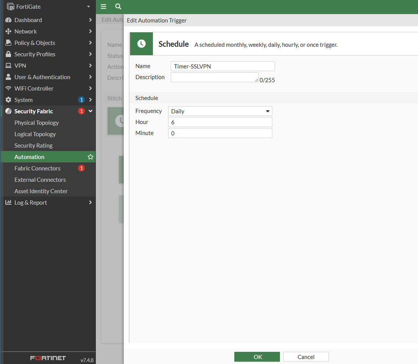Go to Physical Topology page

point(36,123)
